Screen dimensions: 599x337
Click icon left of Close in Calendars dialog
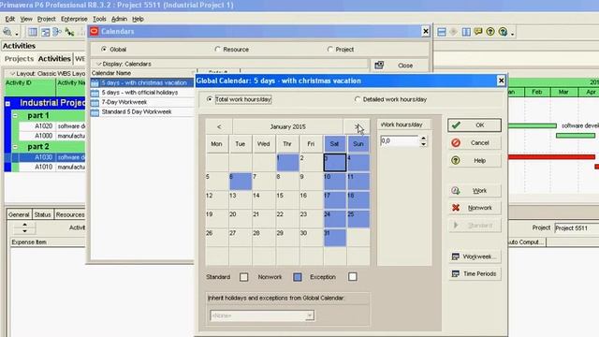pos(379,65)
